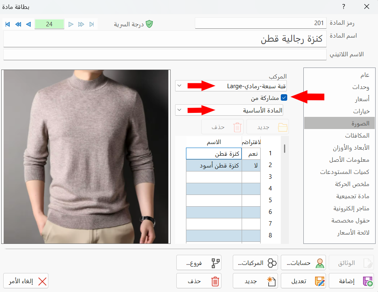The image size is (378, 292).
Task: Click the تعديل edit button
Action: coord(303,281)
